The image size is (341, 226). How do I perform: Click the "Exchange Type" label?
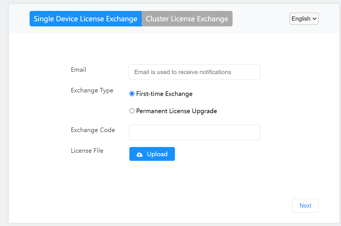coord(92,90)
